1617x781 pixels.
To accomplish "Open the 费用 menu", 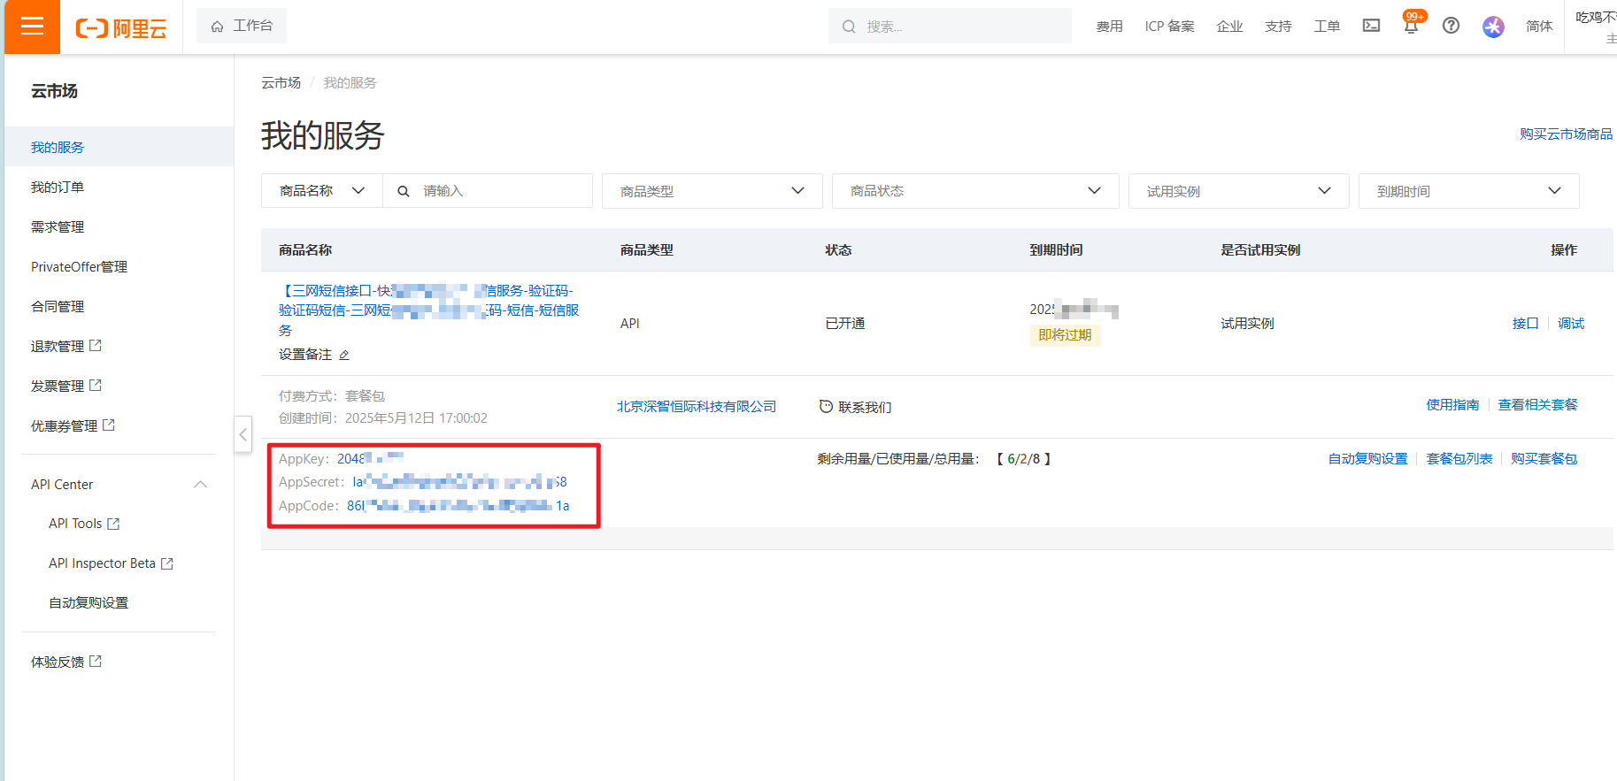I will [1109, 27].
